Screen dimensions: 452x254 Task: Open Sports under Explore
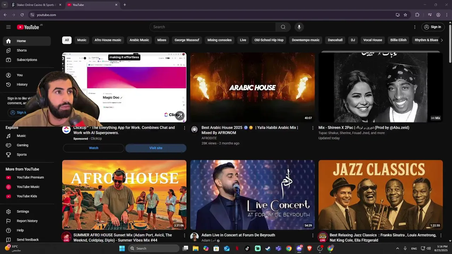coord(27,155)
